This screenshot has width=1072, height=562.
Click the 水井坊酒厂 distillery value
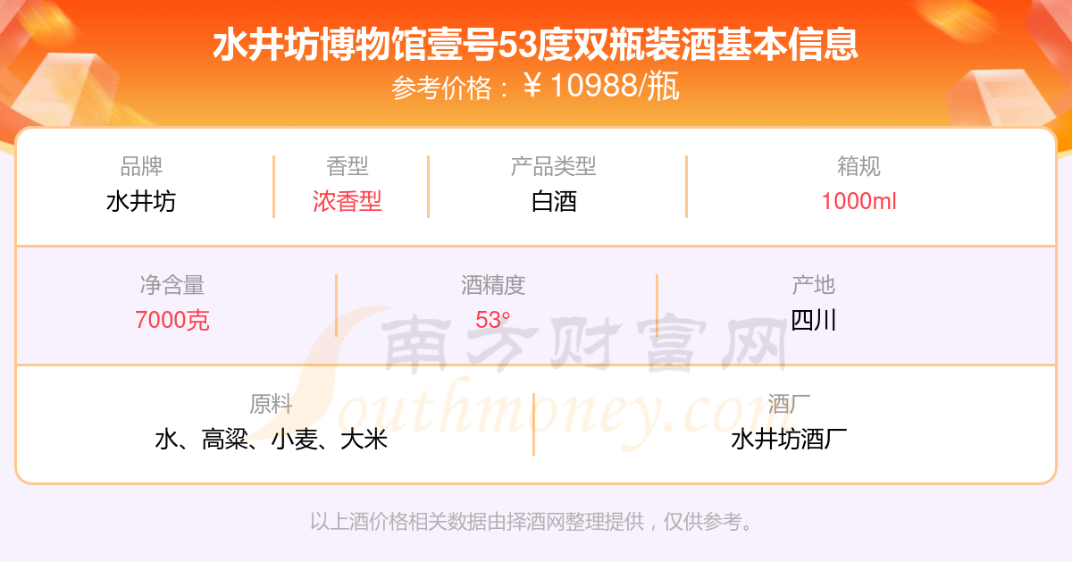click(790, 439)
